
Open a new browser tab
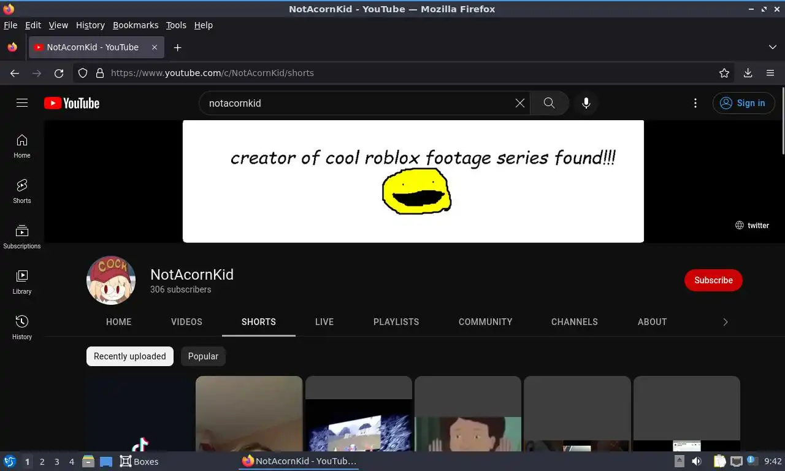[x=177, y=47]
